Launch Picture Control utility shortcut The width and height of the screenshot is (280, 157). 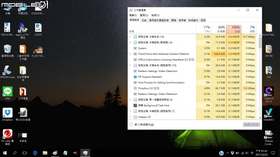point(269,138)
